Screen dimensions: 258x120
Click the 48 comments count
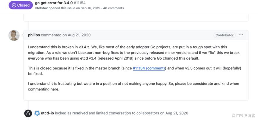113,8
